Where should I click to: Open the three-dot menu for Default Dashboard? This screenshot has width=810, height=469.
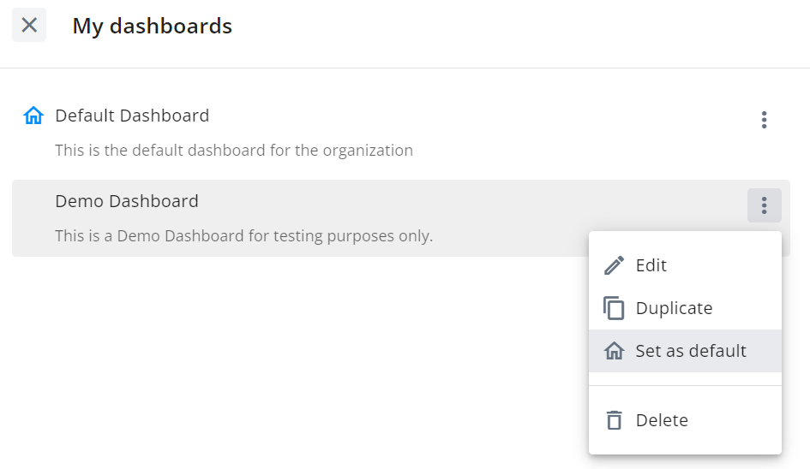click(764, 120)
